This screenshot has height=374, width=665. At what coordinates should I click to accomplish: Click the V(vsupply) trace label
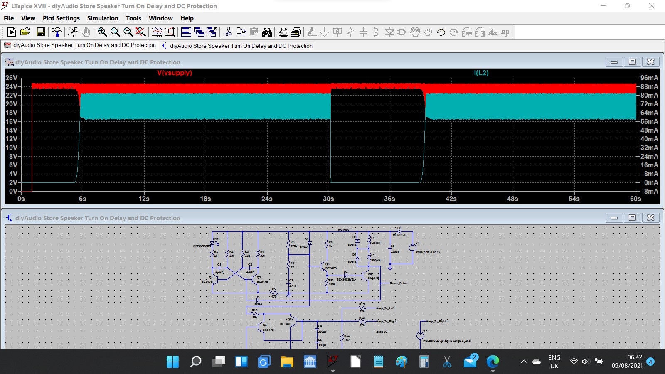pos(175,73)
